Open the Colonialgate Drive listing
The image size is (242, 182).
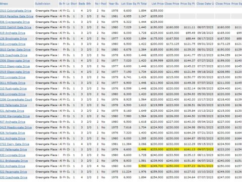click(x=16, y=11)
